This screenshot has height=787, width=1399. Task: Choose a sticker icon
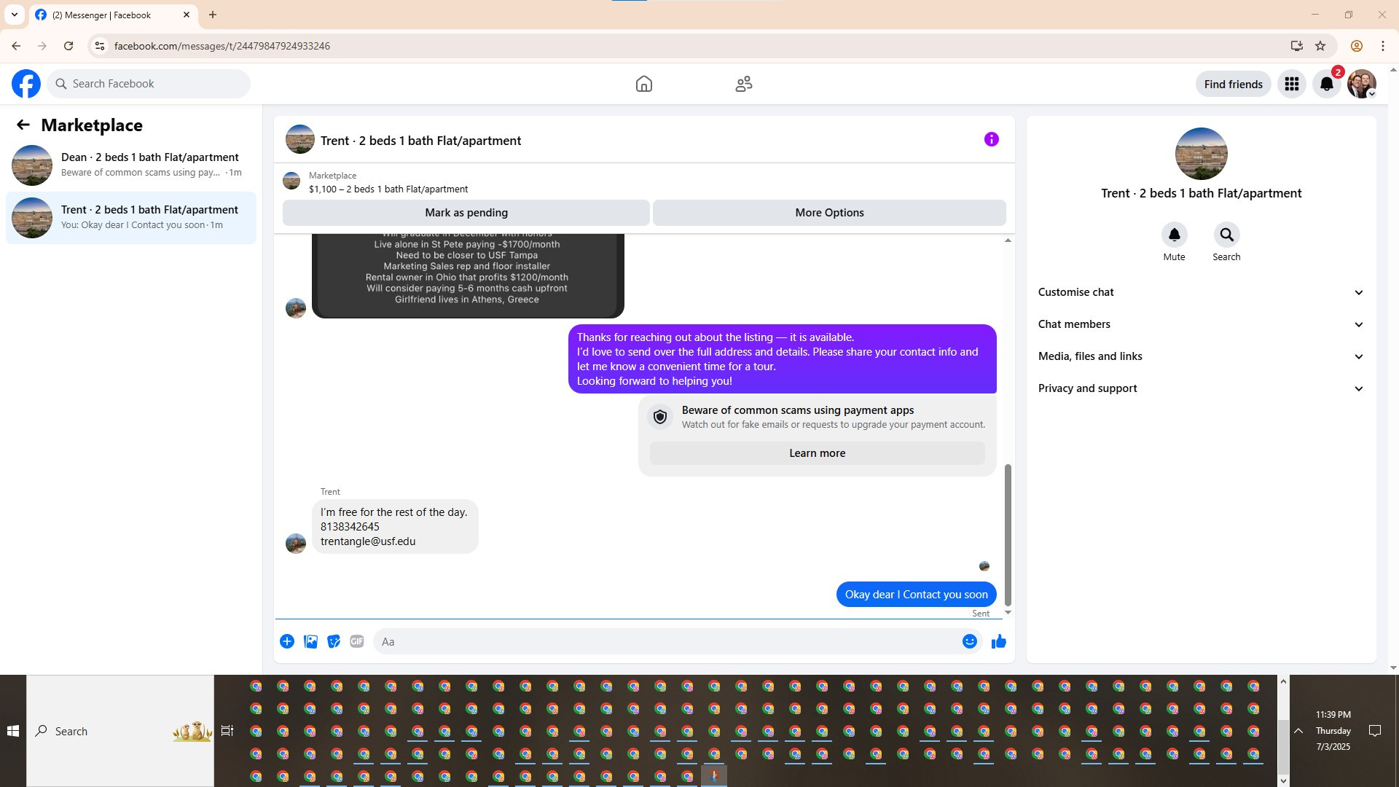[x=334, y=641]
